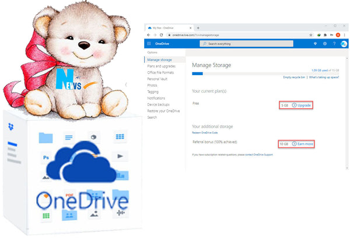Go back using browser back arrow
Image resolution: width=350 pixels, height=240 pixels.
pos(149,35)
